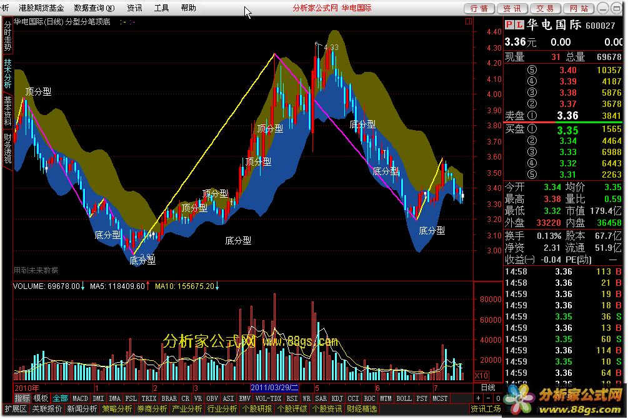Switch to 基本资料 side tab
This screenshot has width=628, height=419.
(7, 111)
